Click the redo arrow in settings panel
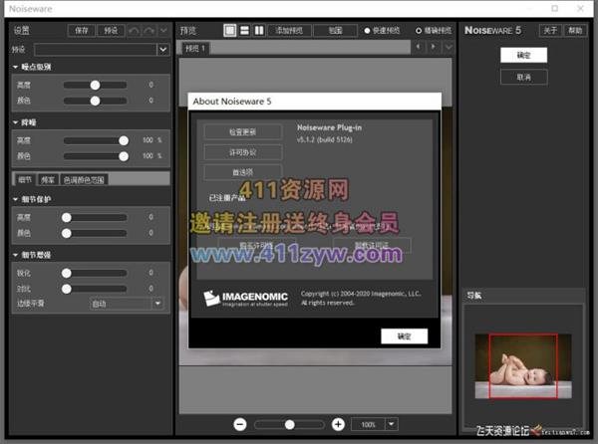 click(x=149, y=31)
